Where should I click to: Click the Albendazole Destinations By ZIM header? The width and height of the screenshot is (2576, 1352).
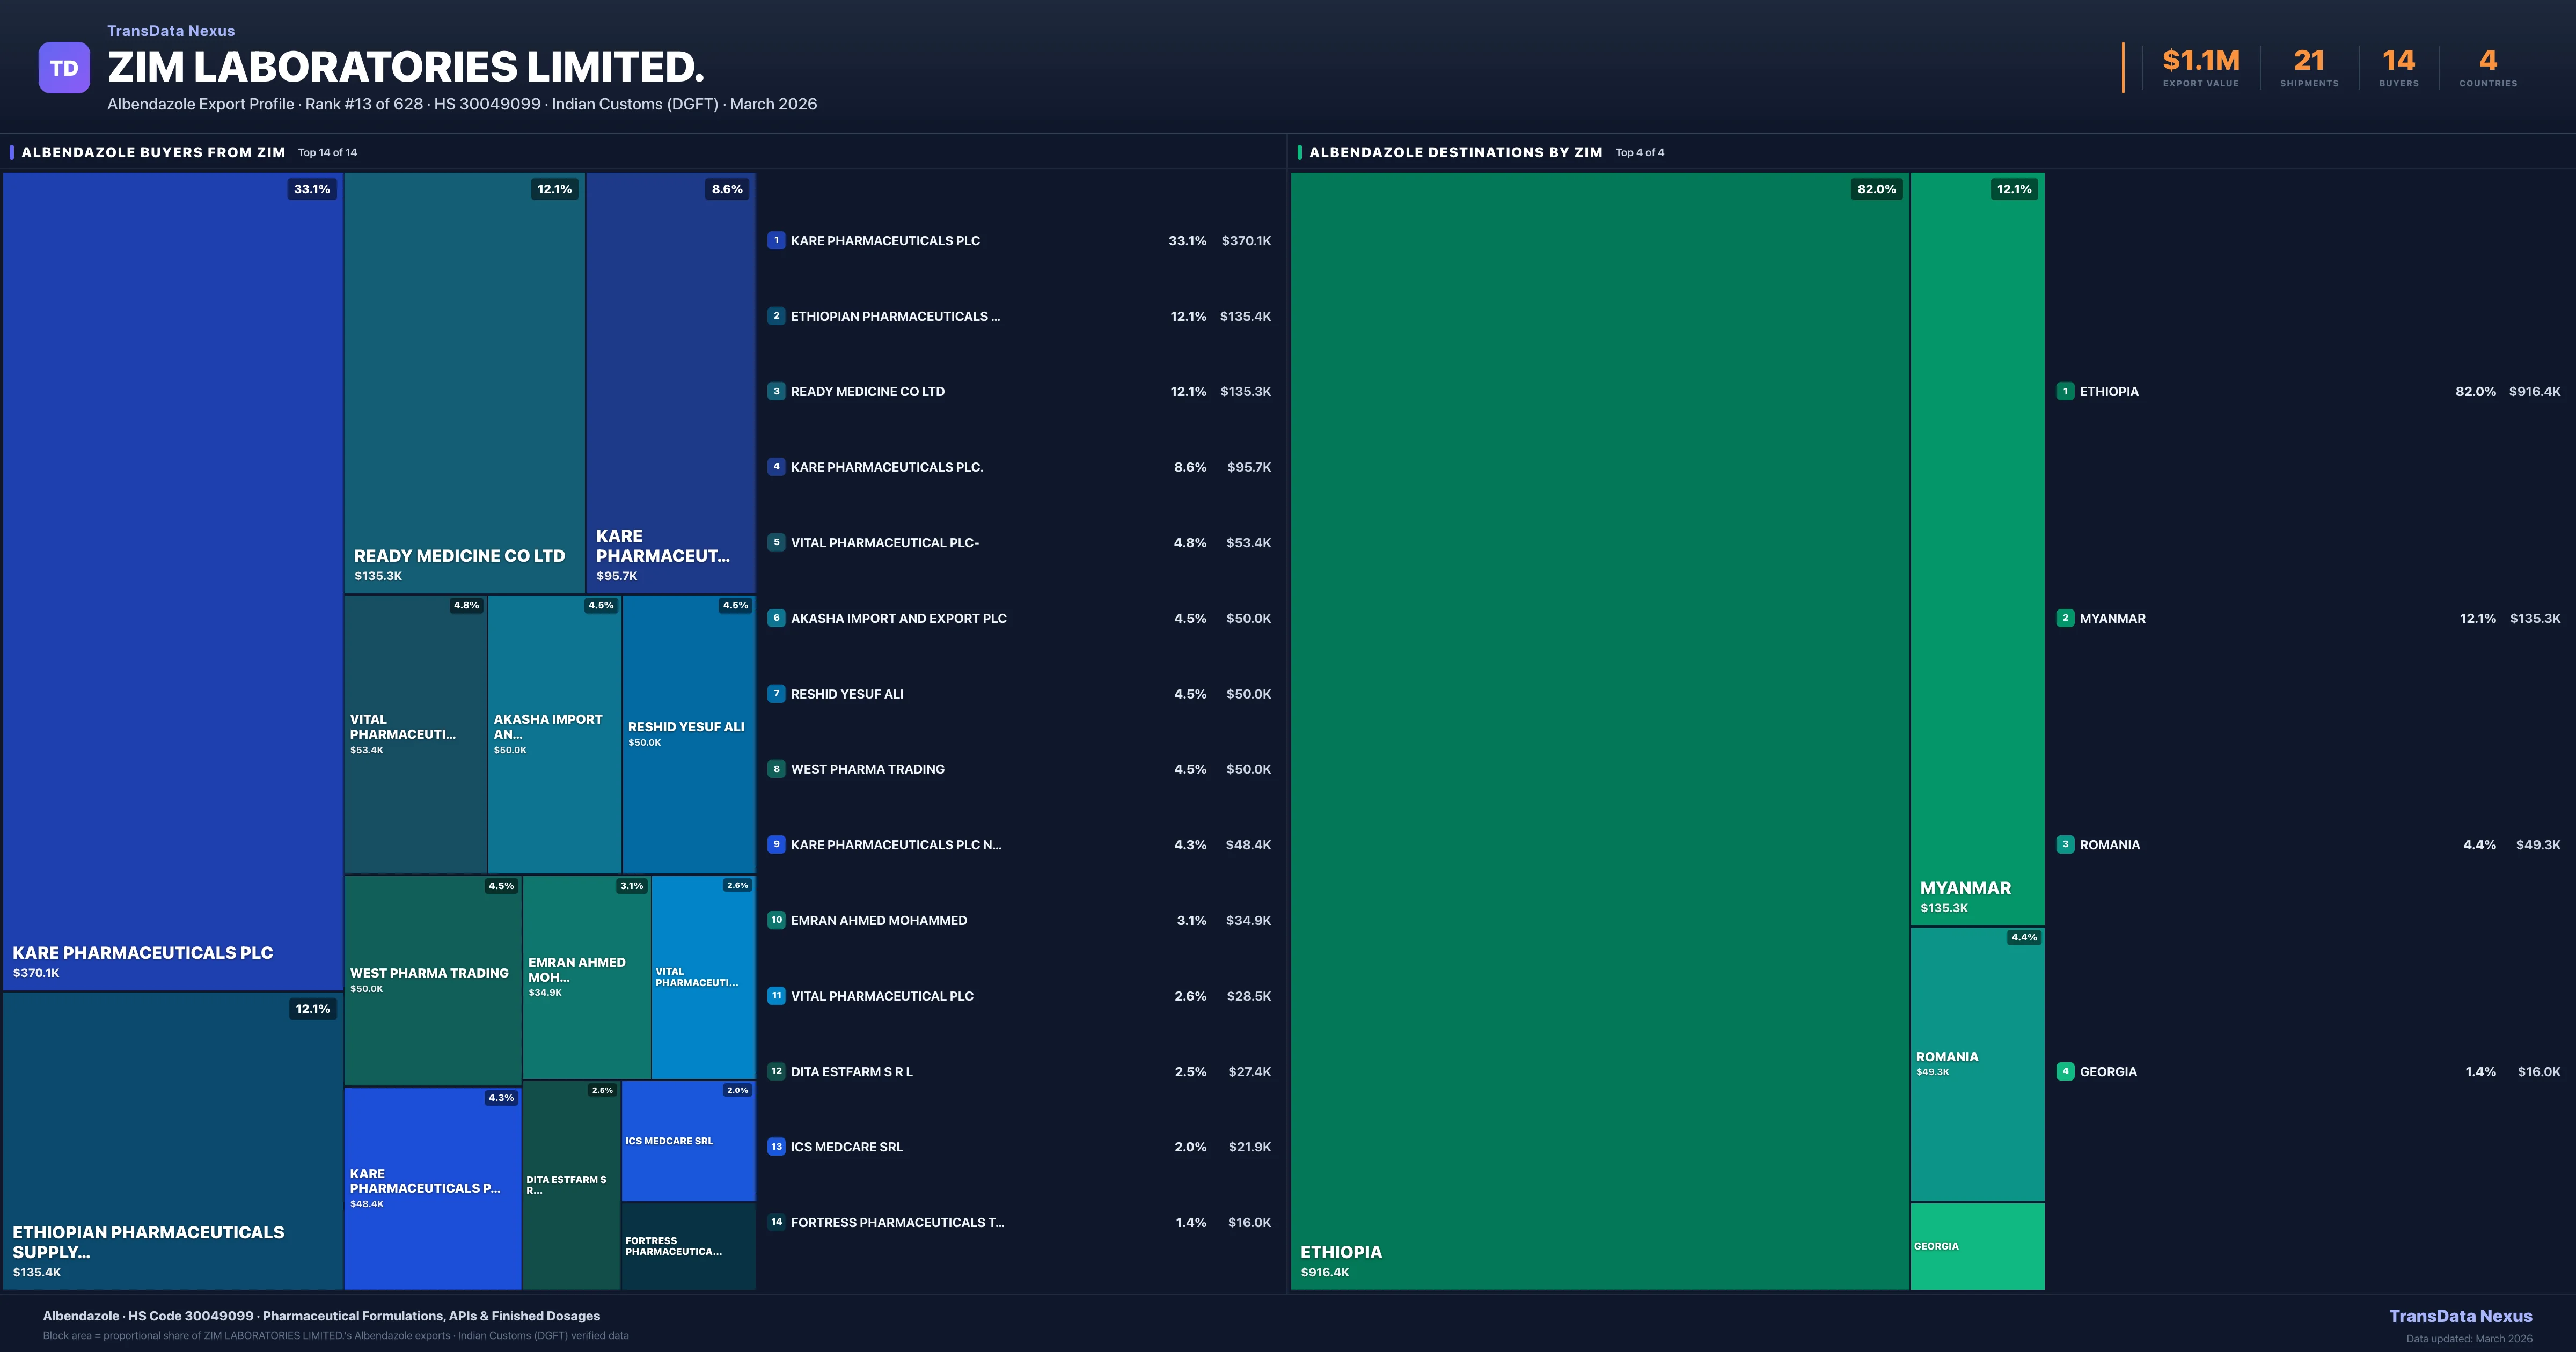[x=1455, y=152]
